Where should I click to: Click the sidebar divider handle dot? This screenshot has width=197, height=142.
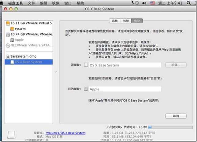point(56,72)
